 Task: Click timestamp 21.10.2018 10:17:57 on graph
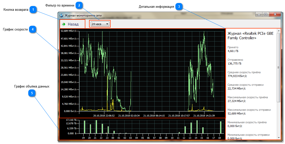click(179, 116)
